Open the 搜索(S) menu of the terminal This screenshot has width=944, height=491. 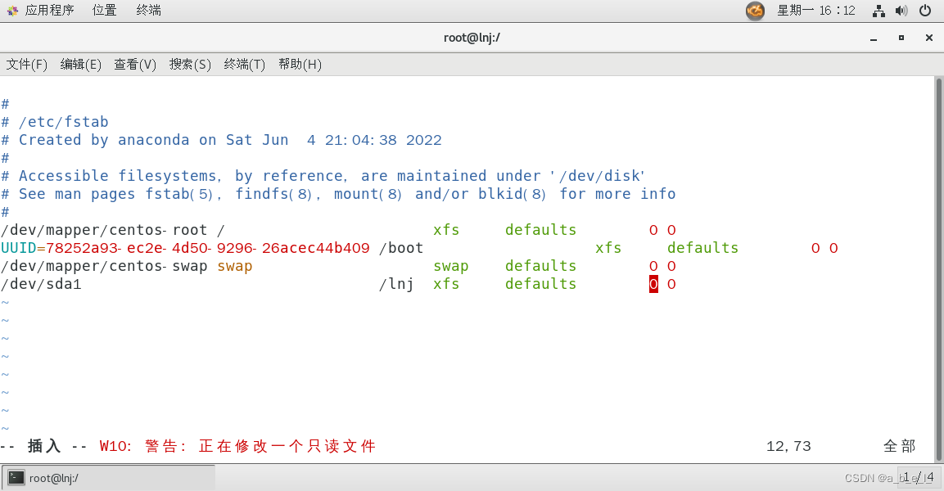(x=189, y=64)
